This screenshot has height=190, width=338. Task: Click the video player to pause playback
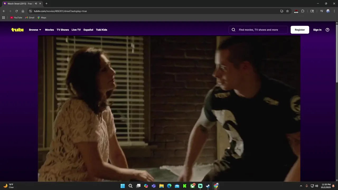click(169, 109)
